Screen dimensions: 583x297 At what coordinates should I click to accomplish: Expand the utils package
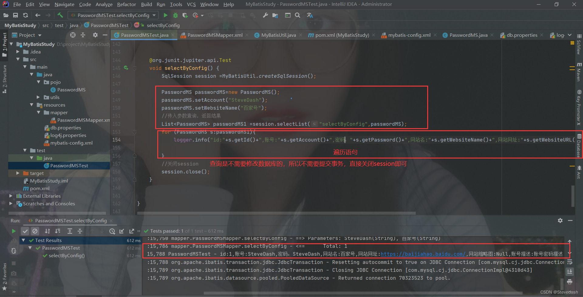point(38,97)
